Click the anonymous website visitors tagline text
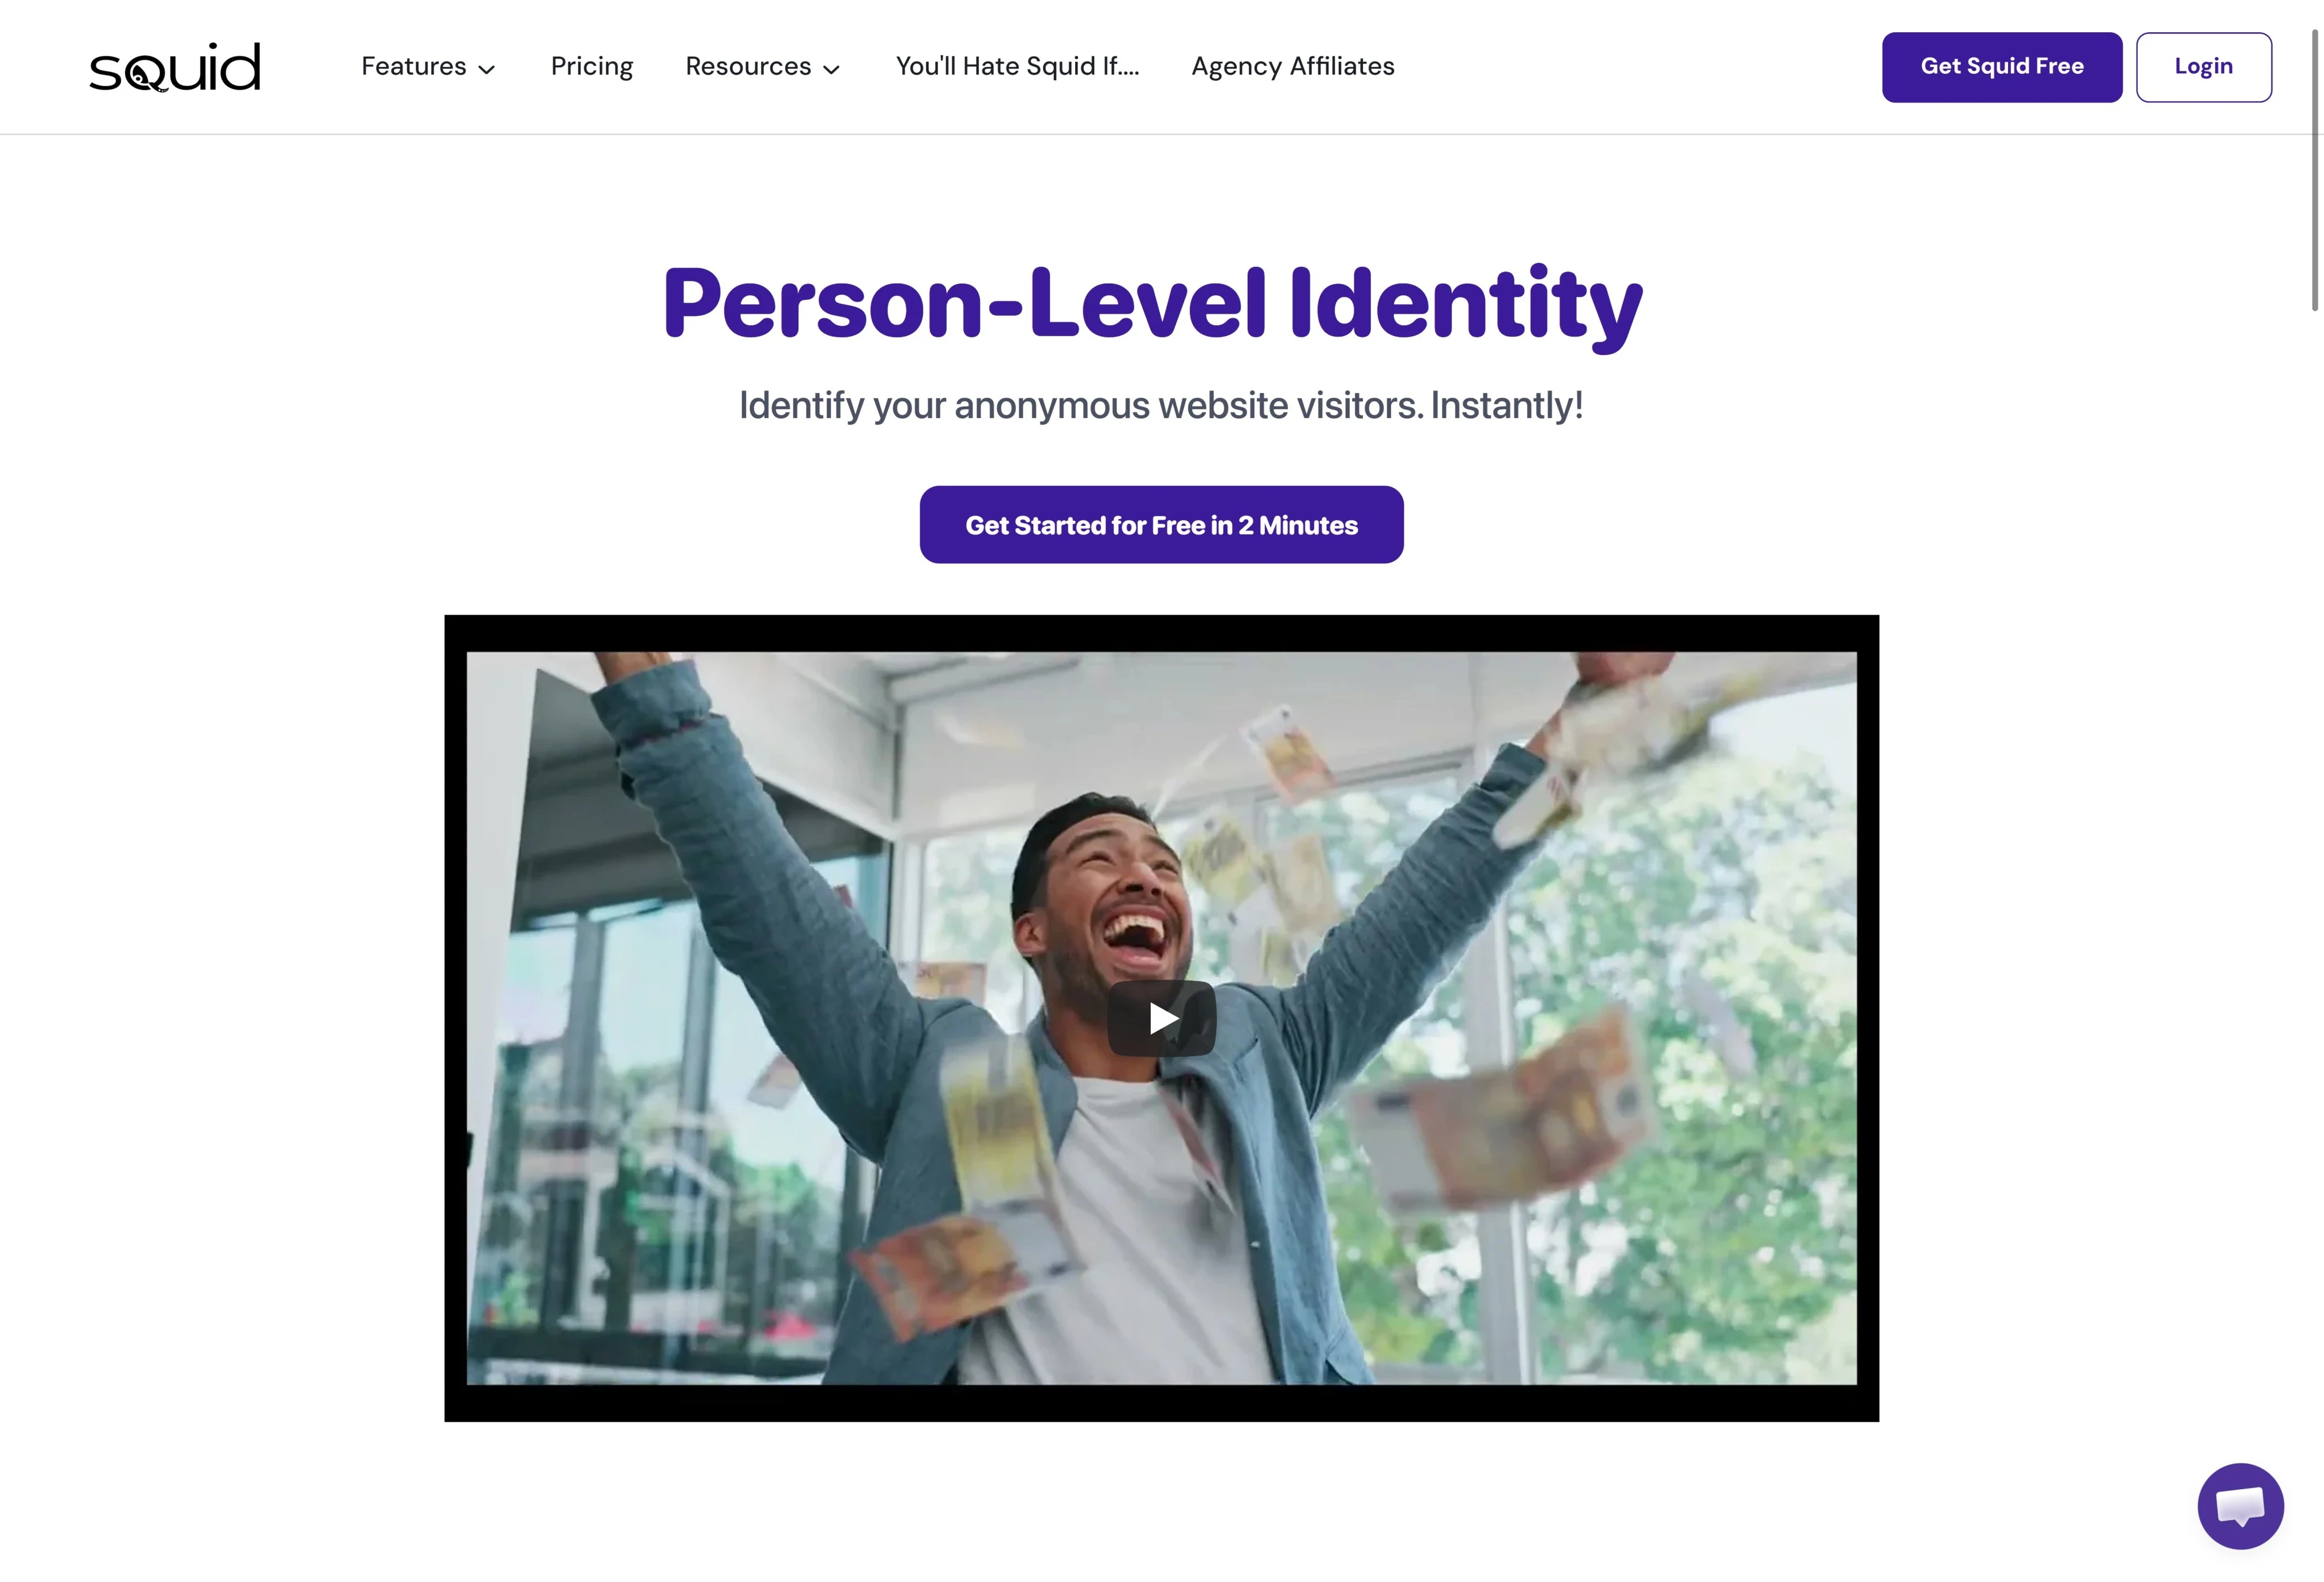The image size is (2324, 1582). click(x=1161, y=405)
